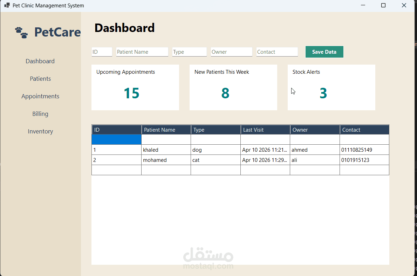This screenshot has height=276, width=417.
Task: Sort by Last Visit column header
Action: click(x=265, y=130)
